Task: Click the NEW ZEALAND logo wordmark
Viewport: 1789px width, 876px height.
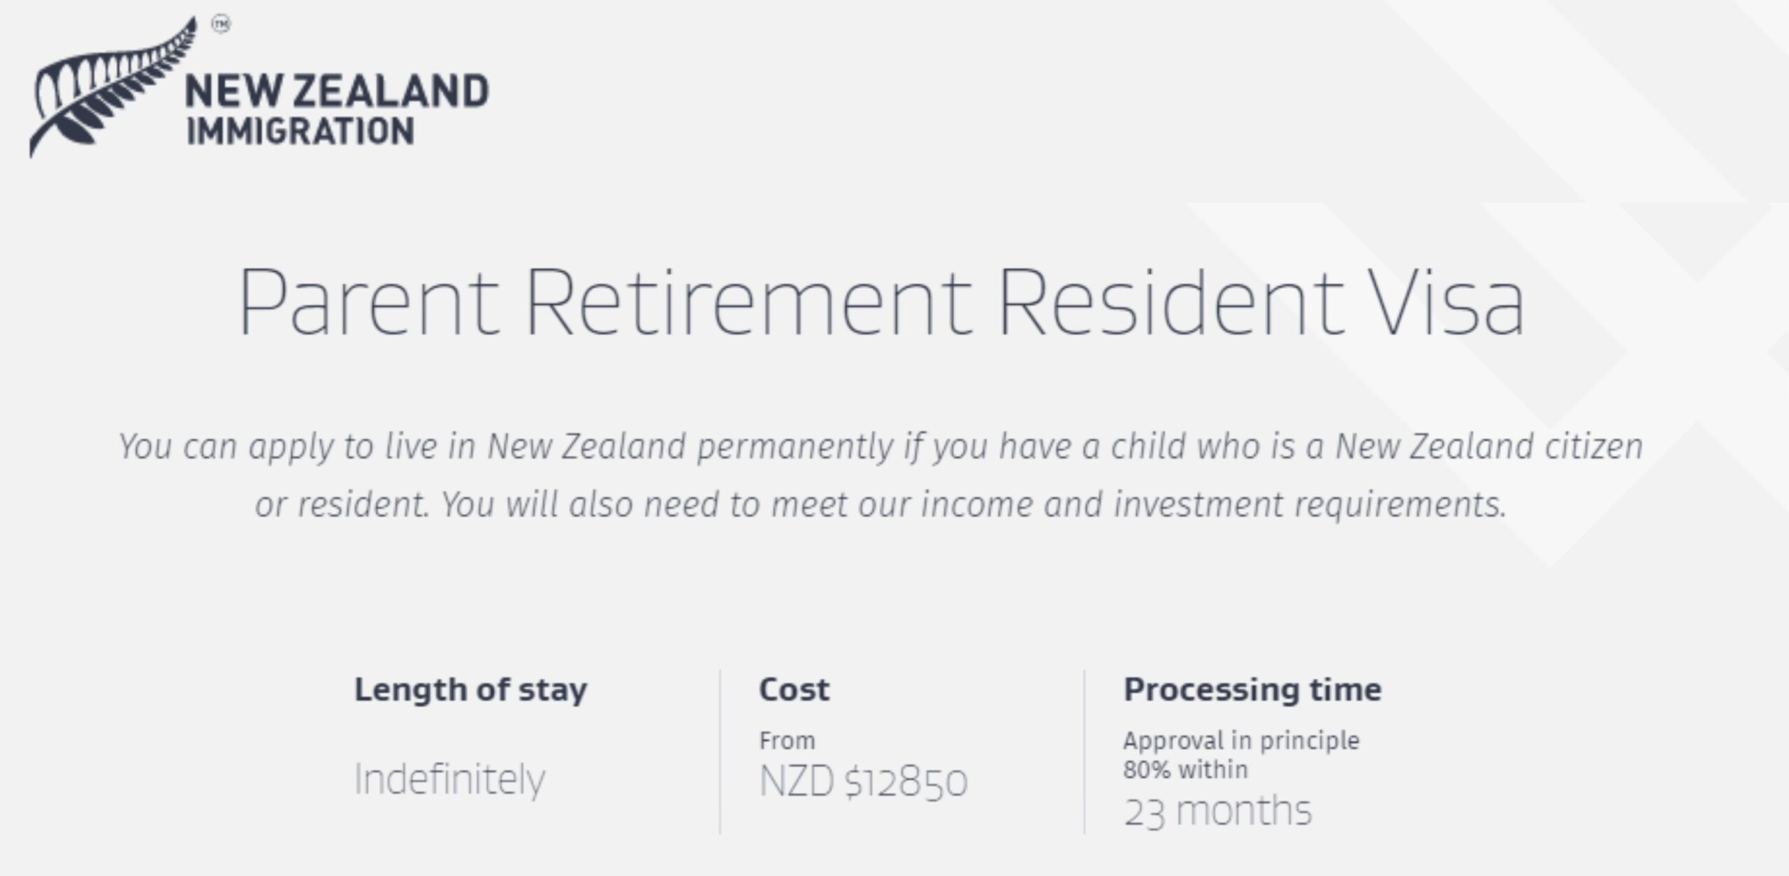Action: tap(337, 92)
